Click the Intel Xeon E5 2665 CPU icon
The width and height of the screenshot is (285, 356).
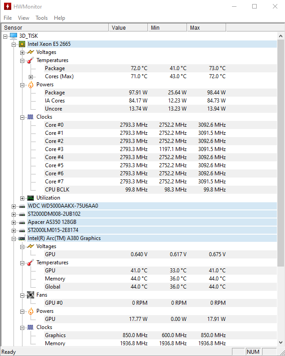pyautogui.click(x=22, y=44)
